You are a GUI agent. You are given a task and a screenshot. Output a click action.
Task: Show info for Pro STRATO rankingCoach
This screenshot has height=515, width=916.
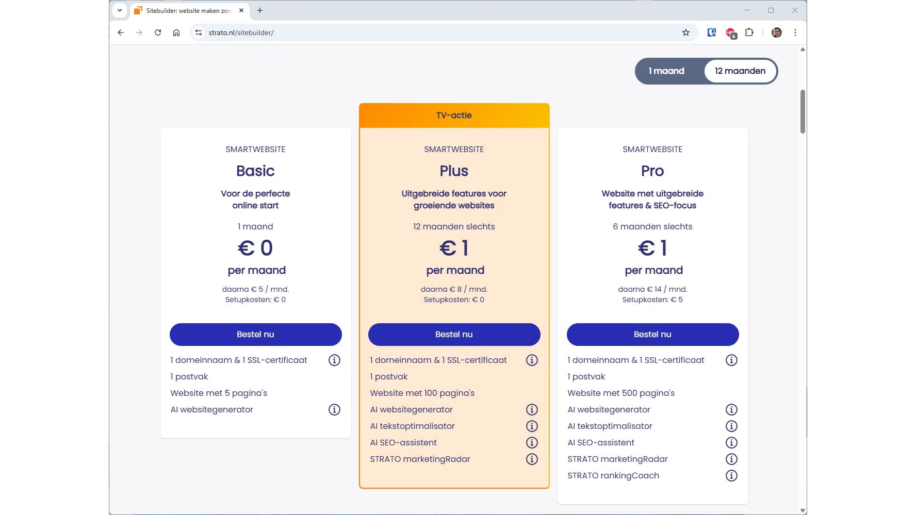731,476
